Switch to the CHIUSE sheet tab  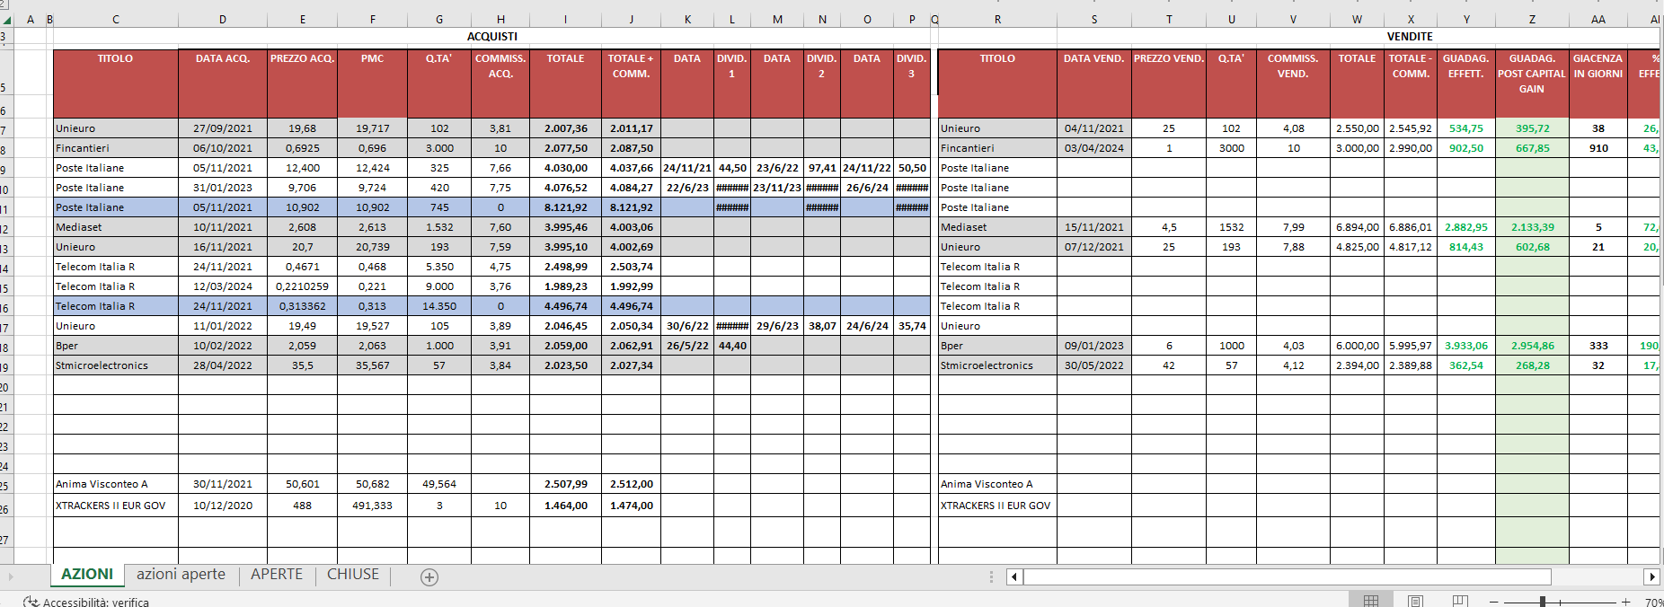(x=353, y=575)
